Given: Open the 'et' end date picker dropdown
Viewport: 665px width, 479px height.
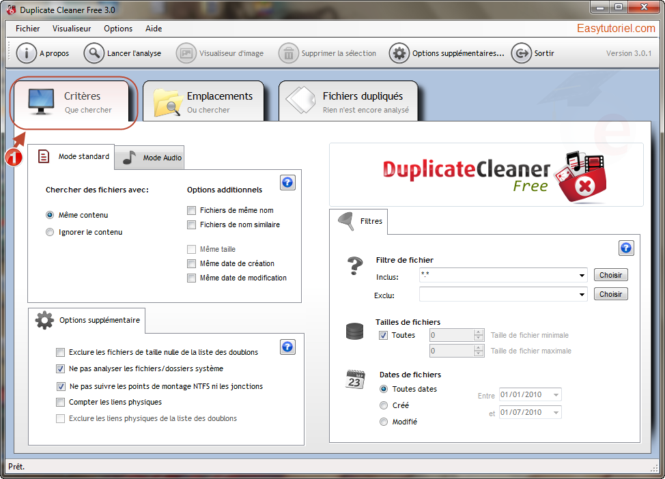Looking at the screenshot, I should point(556,412).
